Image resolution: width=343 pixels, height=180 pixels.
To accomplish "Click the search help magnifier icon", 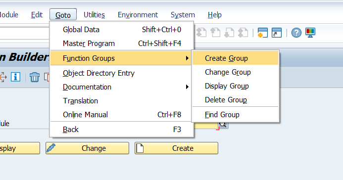I will click(224, 125).
